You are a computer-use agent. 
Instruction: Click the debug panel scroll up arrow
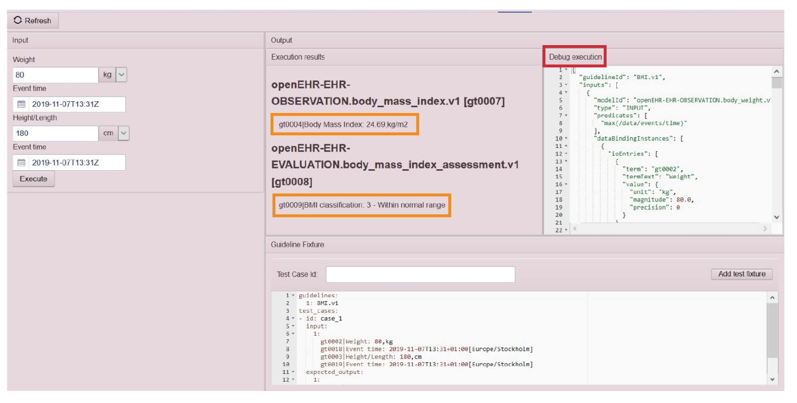pyautogui.click(x=776, y=72)
